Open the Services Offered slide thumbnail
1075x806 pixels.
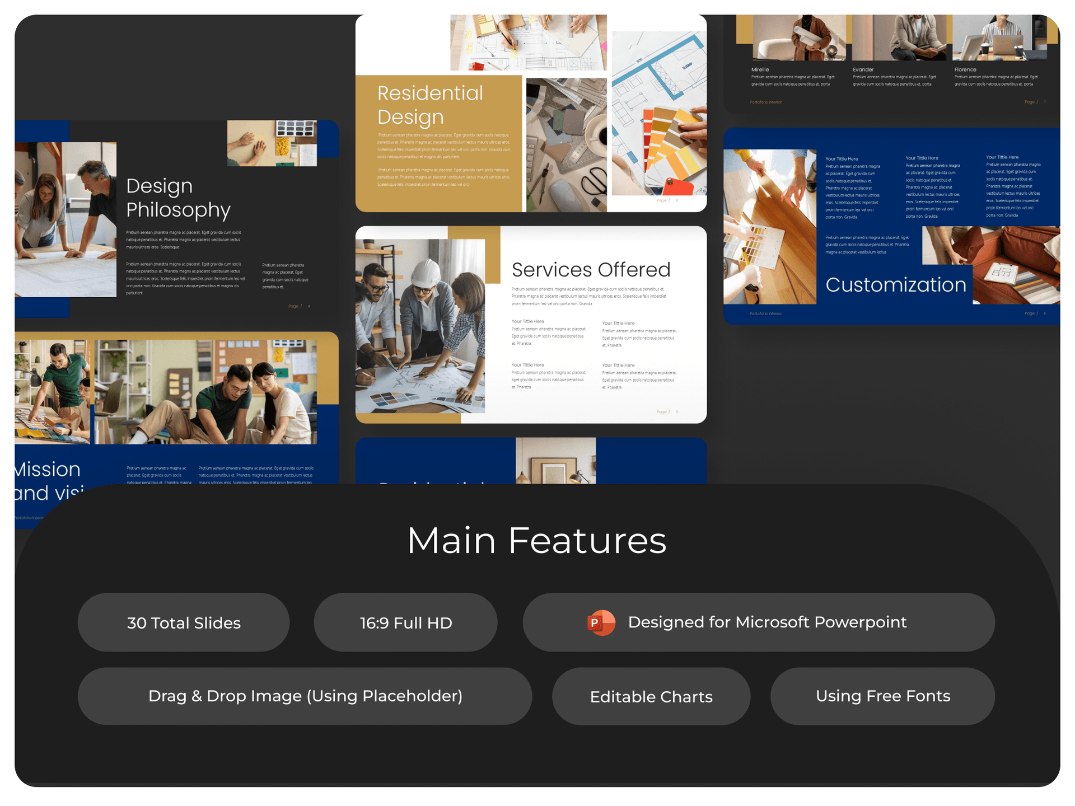(531, 325)
